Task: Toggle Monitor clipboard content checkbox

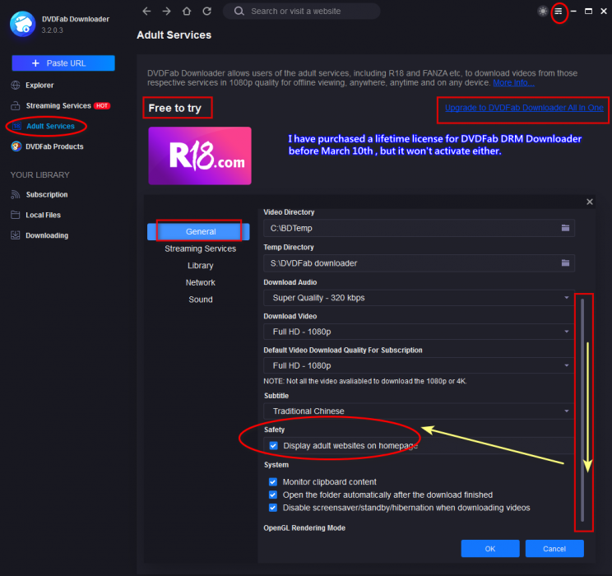Action: coord(273,482)
